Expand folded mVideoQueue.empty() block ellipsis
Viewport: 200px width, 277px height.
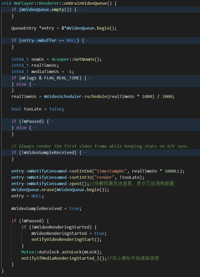click(x=79, y=10)
